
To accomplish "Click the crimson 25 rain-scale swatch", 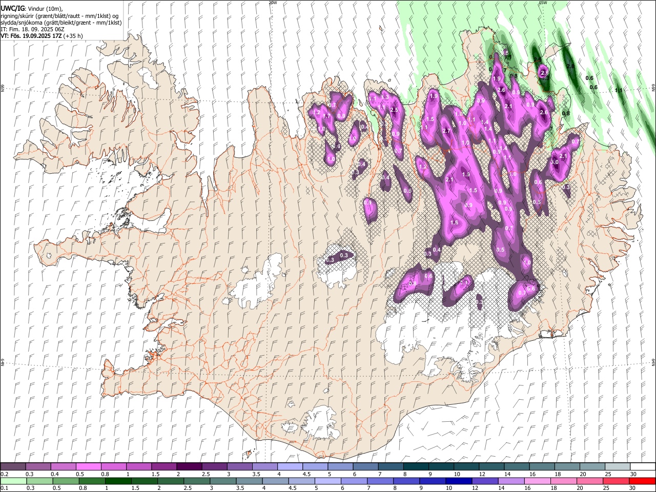I will [616, 481].
